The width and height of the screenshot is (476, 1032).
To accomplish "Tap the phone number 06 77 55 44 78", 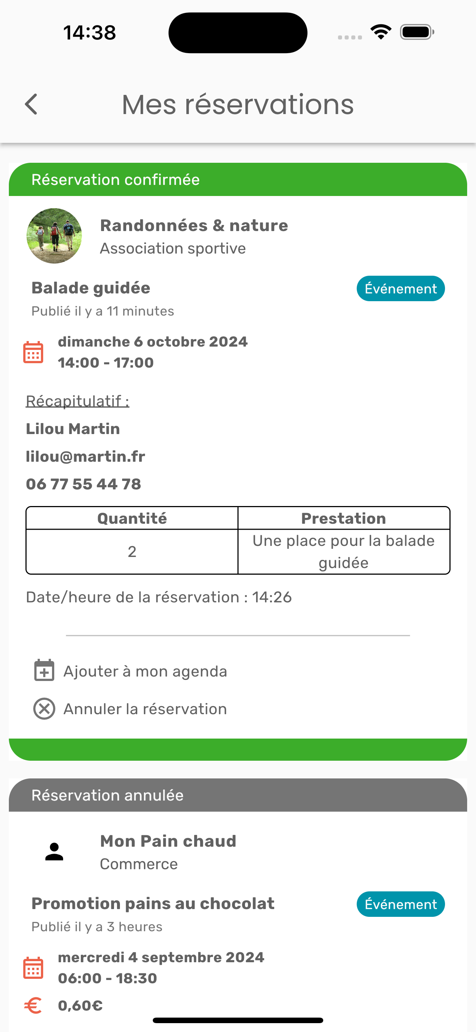I will (83, 484).
